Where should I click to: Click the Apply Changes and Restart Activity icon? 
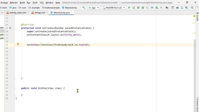pyautogui.click(x=134, y=8)
